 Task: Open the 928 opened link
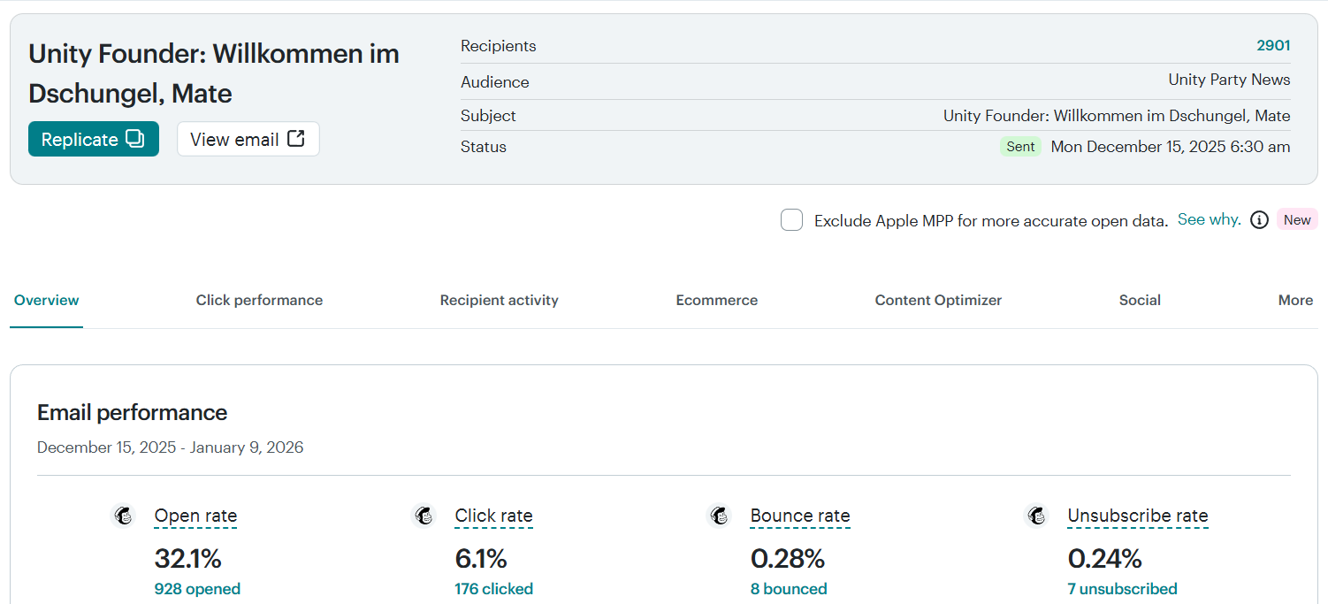(197, 589)
